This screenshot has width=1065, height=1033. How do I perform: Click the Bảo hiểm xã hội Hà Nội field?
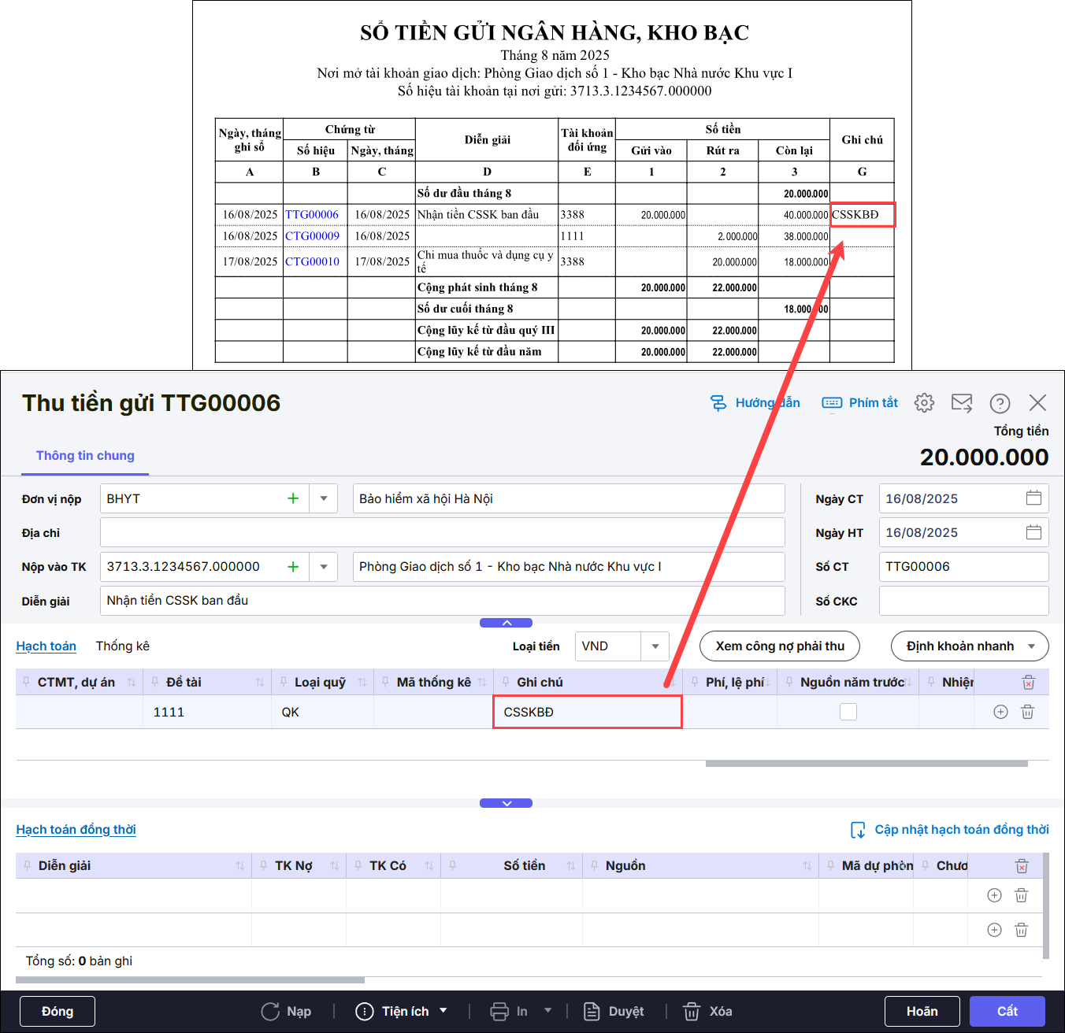[569, 498]
